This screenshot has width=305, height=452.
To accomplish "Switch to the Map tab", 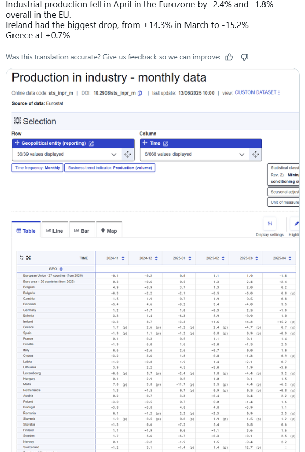I will tap(109, 231).
